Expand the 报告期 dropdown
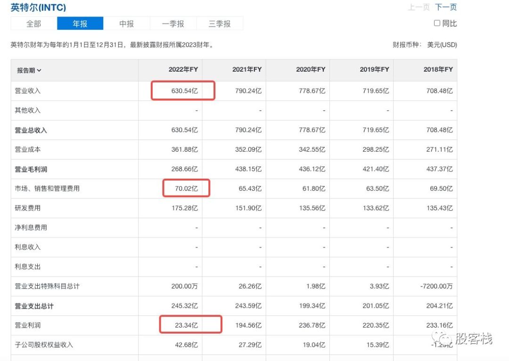509x361 pixels. click(29, 70)
